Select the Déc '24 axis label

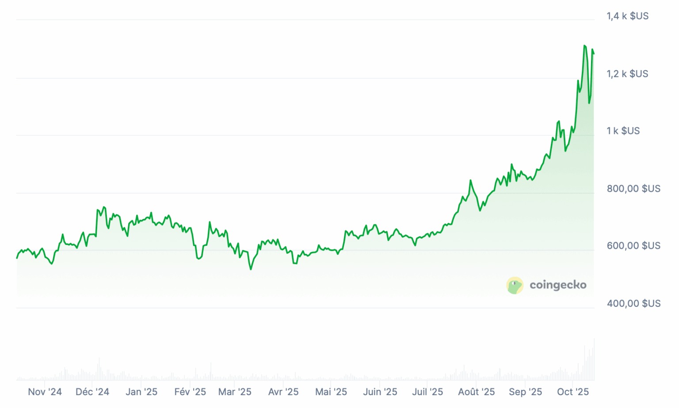coord(92,392)
